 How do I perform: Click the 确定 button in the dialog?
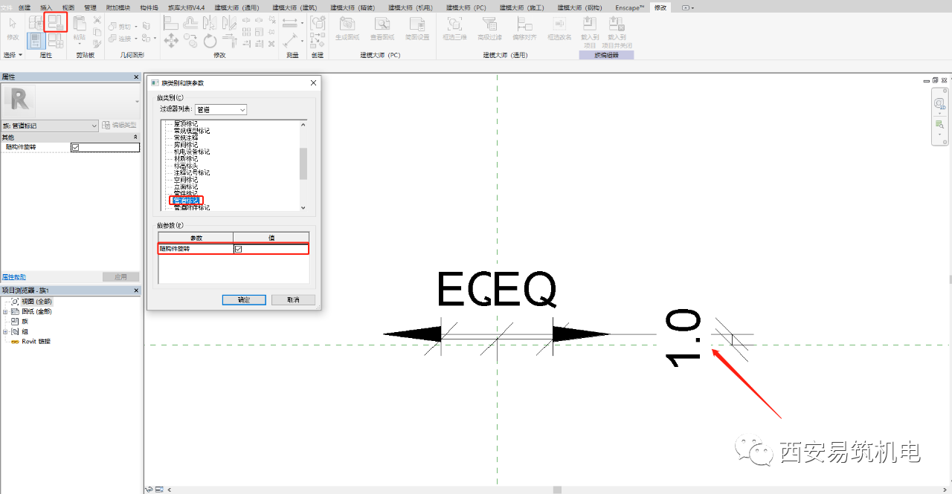point(244,300)
